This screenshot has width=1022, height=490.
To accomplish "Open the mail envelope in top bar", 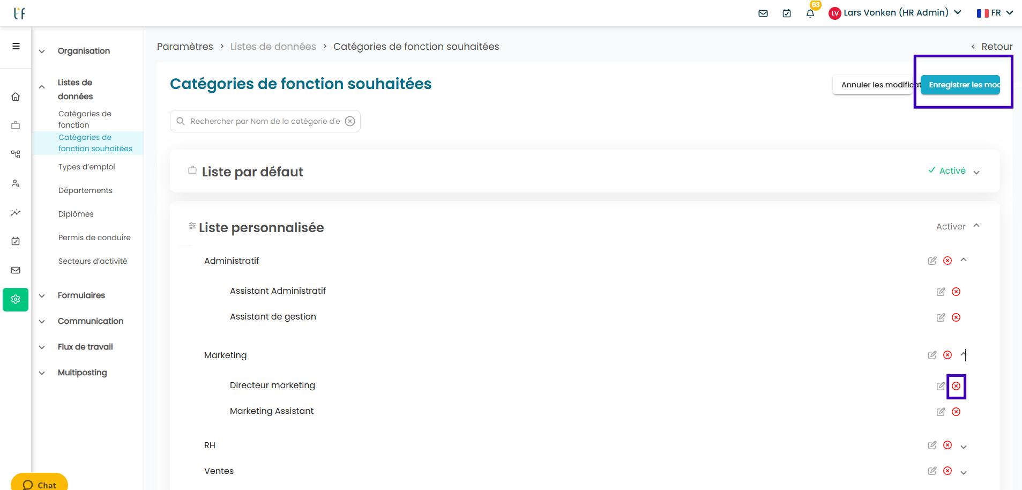I will click(x=763, y=13).
